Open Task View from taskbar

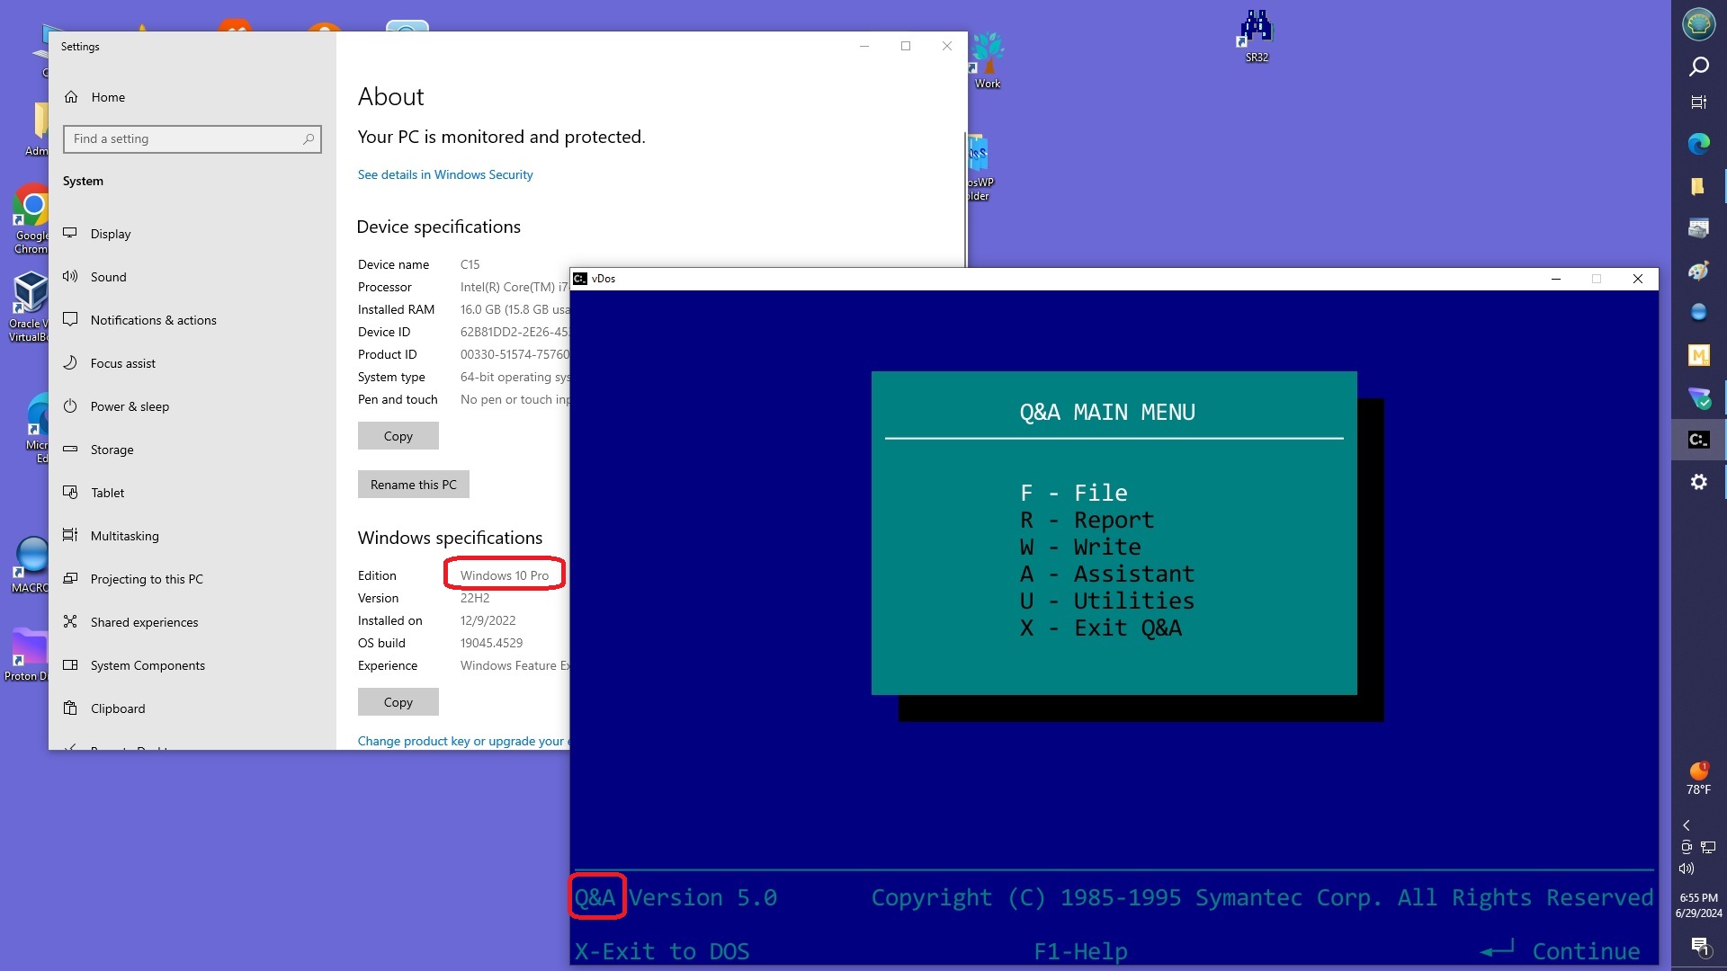click(x=1698, y=102)
